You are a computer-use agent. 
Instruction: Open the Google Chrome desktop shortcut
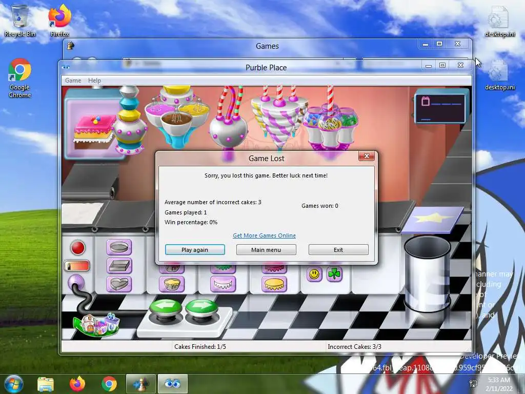point(20,78)
